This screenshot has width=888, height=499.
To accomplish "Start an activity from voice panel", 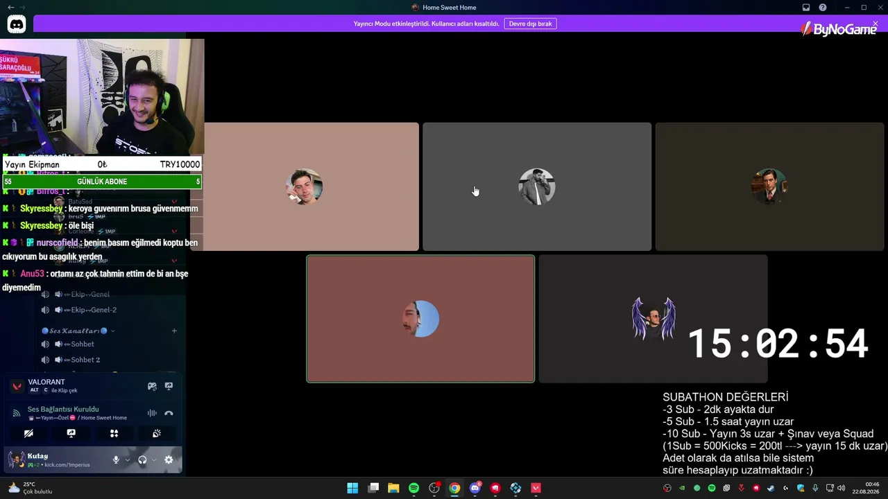I will [114, 433].
